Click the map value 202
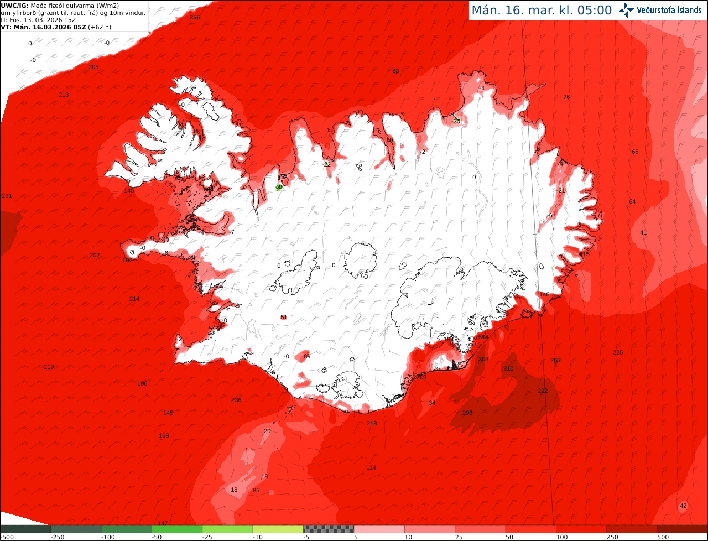The width and height of the screenshot is (708, 541). [x=95, y=255]
